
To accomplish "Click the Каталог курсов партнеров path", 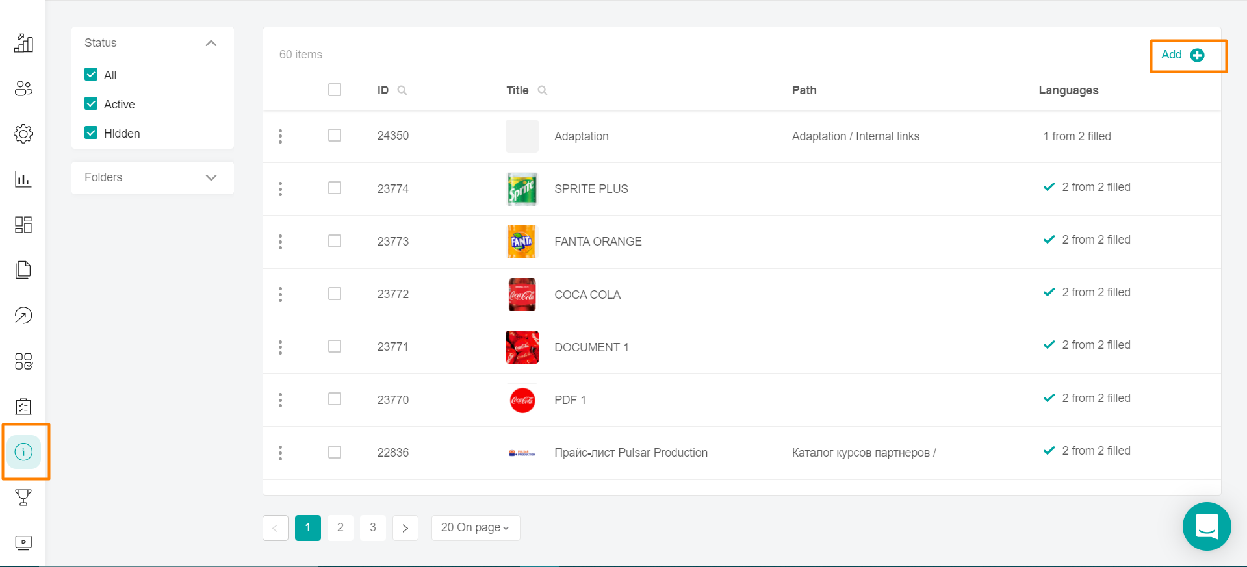I will pyautogui.click(x=864, y=453).
